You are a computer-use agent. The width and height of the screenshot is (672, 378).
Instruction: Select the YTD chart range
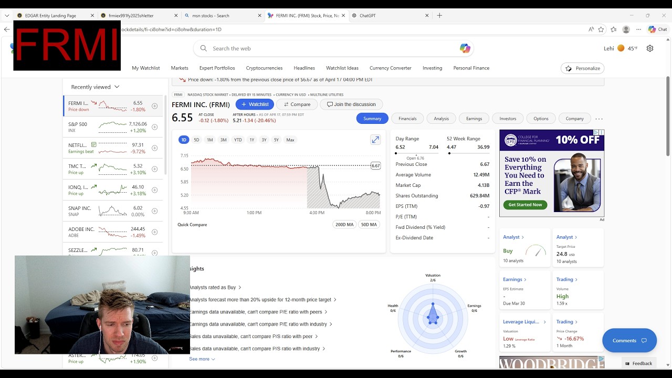click(238, 140)
